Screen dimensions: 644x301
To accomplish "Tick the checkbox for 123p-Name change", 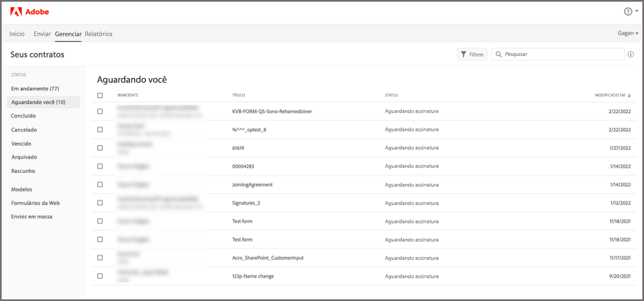I will pyautogui.click(x=100, y=276).
